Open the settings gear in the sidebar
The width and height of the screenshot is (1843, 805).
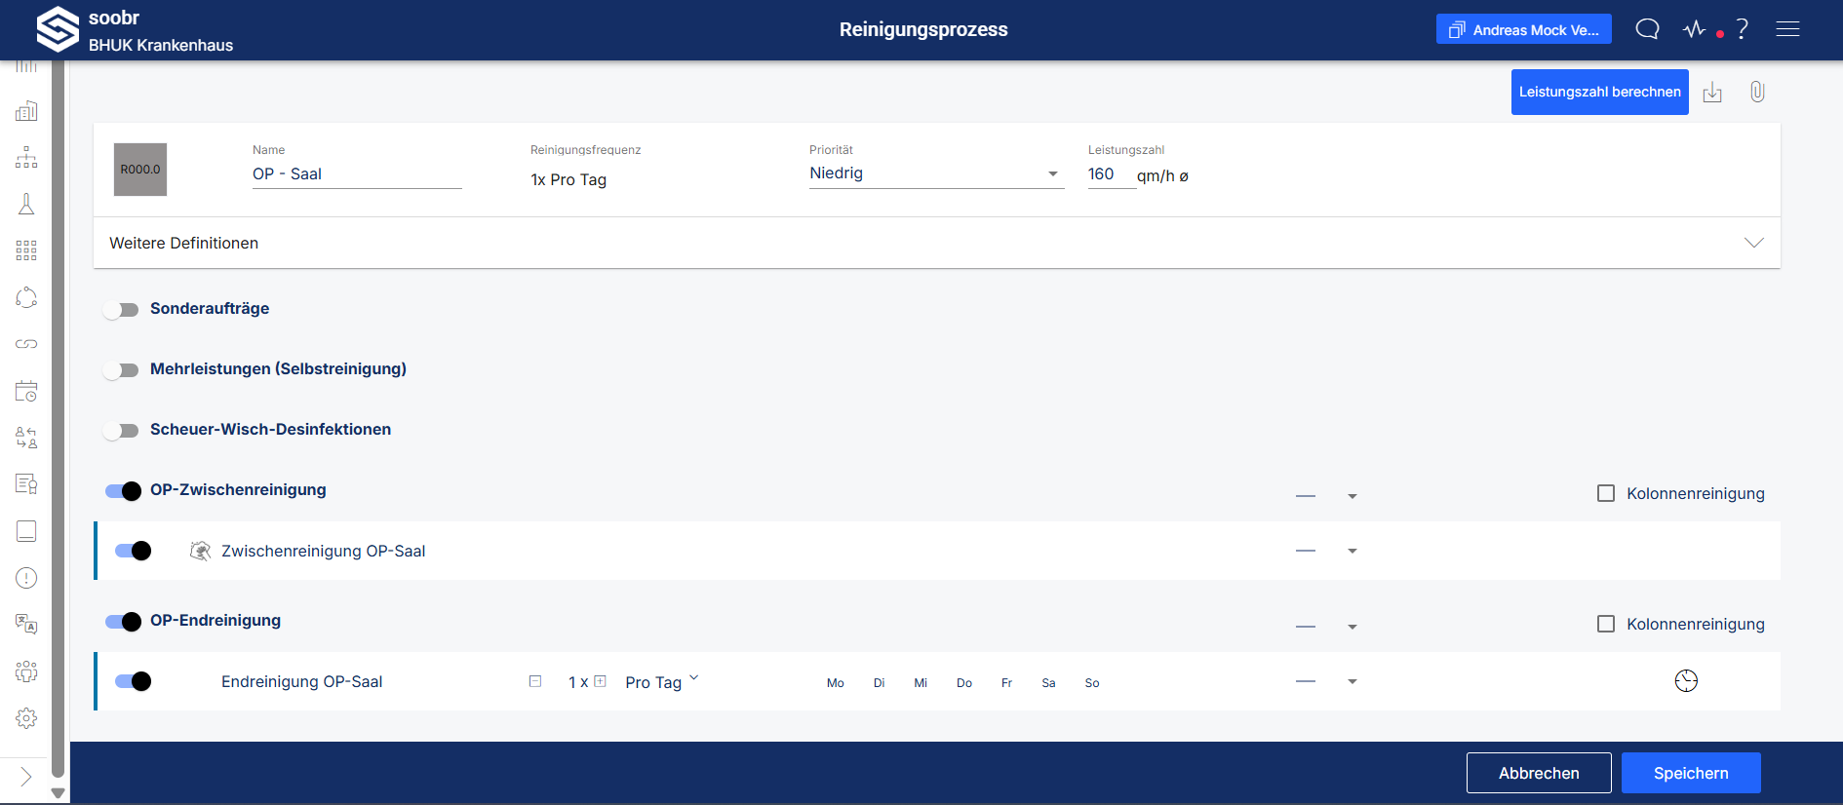(26, 718)
